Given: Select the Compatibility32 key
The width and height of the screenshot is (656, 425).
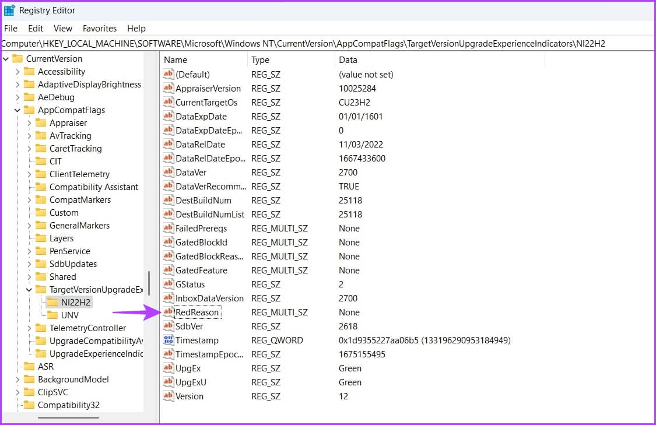Looking at the screenshot, I should (x=69, y=405).
